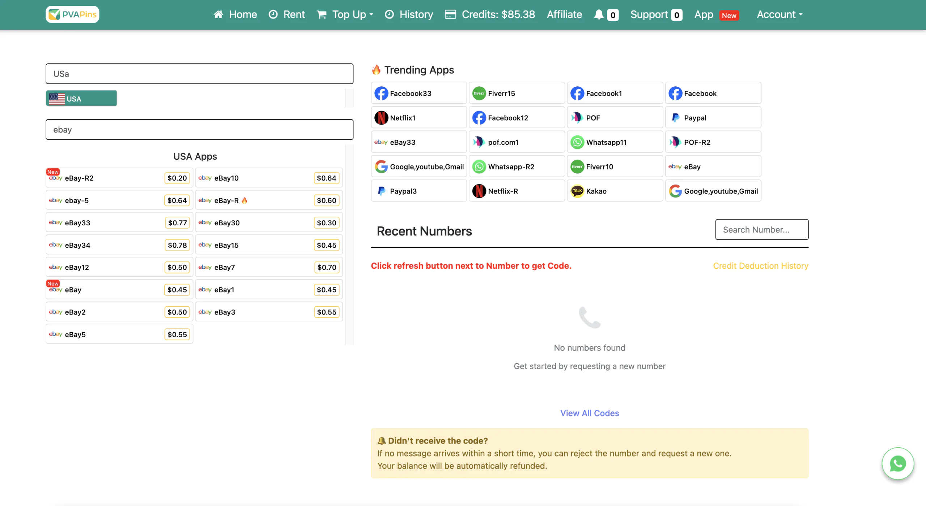Pick the plain Facebook trending app
Image resolution: width=926 pixels, height=506 pixels.
pyautogui.click(x=713, y=93)
